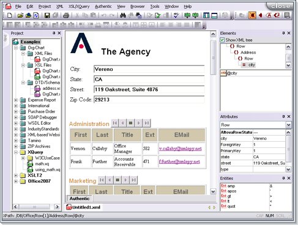Open the Authentic menu
The width and height of the screenshot is (298, 225).
(103, 7)
